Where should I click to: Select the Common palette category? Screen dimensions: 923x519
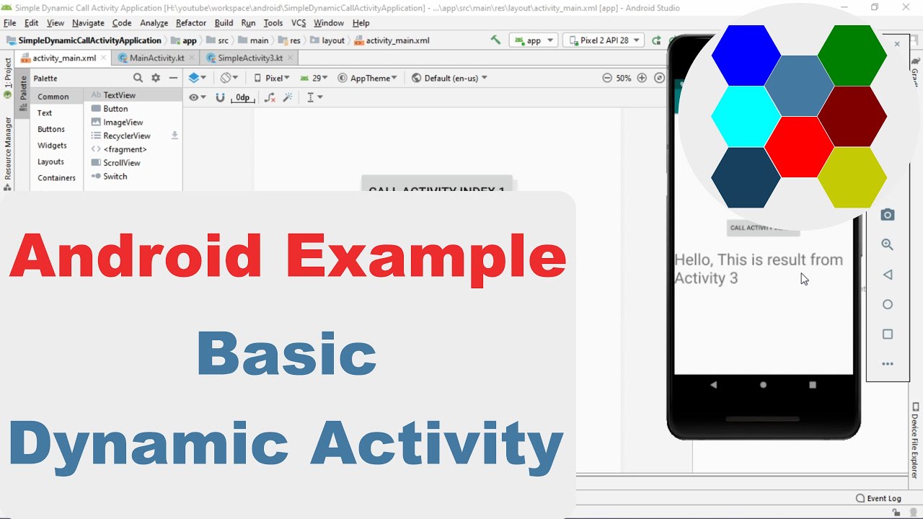pos(57,97)
